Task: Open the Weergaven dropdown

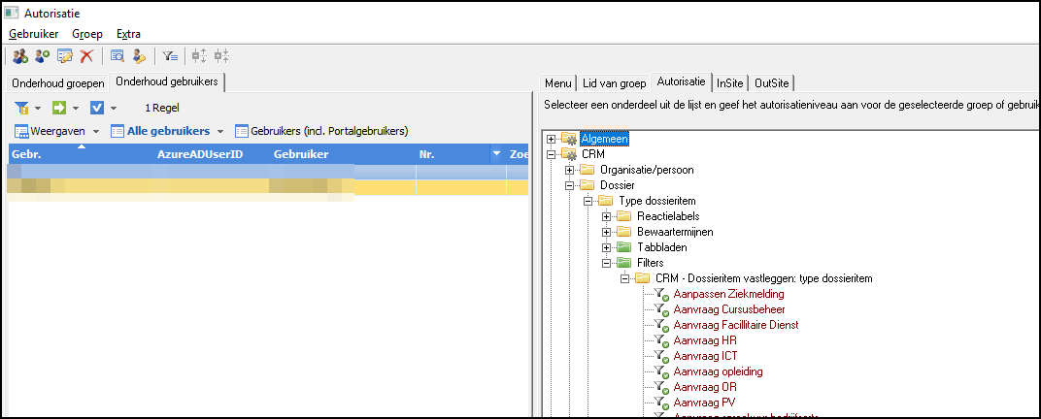Action: [96, 131]
